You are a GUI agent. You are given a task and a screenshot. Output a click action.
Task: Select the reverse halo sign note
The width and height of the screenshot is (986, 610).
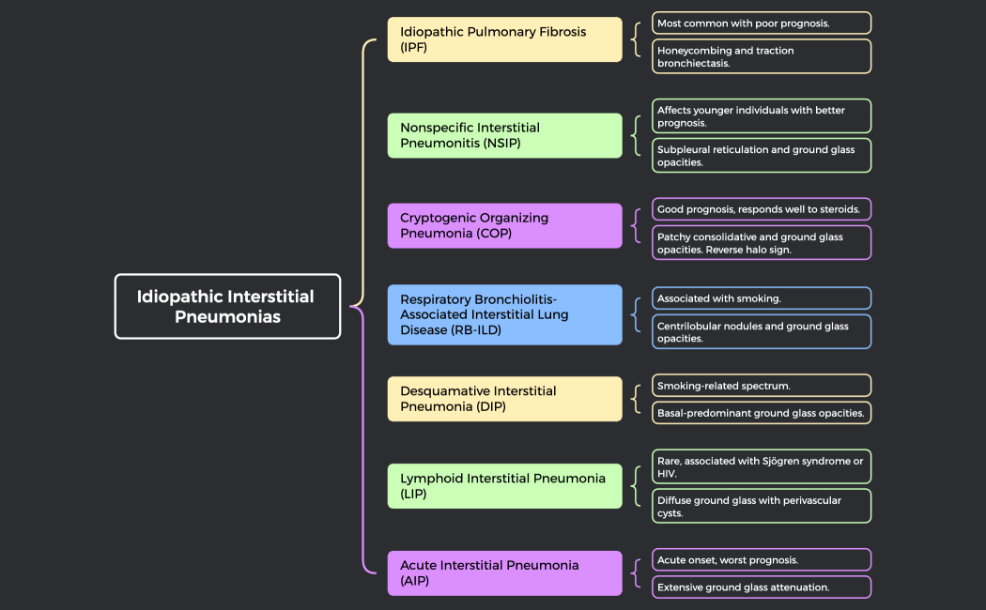pyautogui.click(x=761, y=241)
